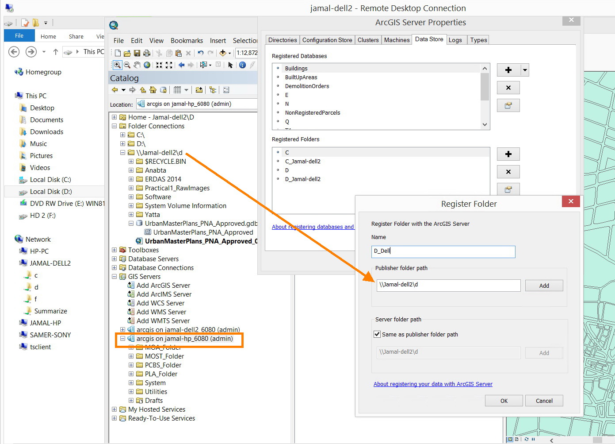
Task: Choose the Select Elements arrow tool
Action: pyautogui.click(x=230, y=65)
